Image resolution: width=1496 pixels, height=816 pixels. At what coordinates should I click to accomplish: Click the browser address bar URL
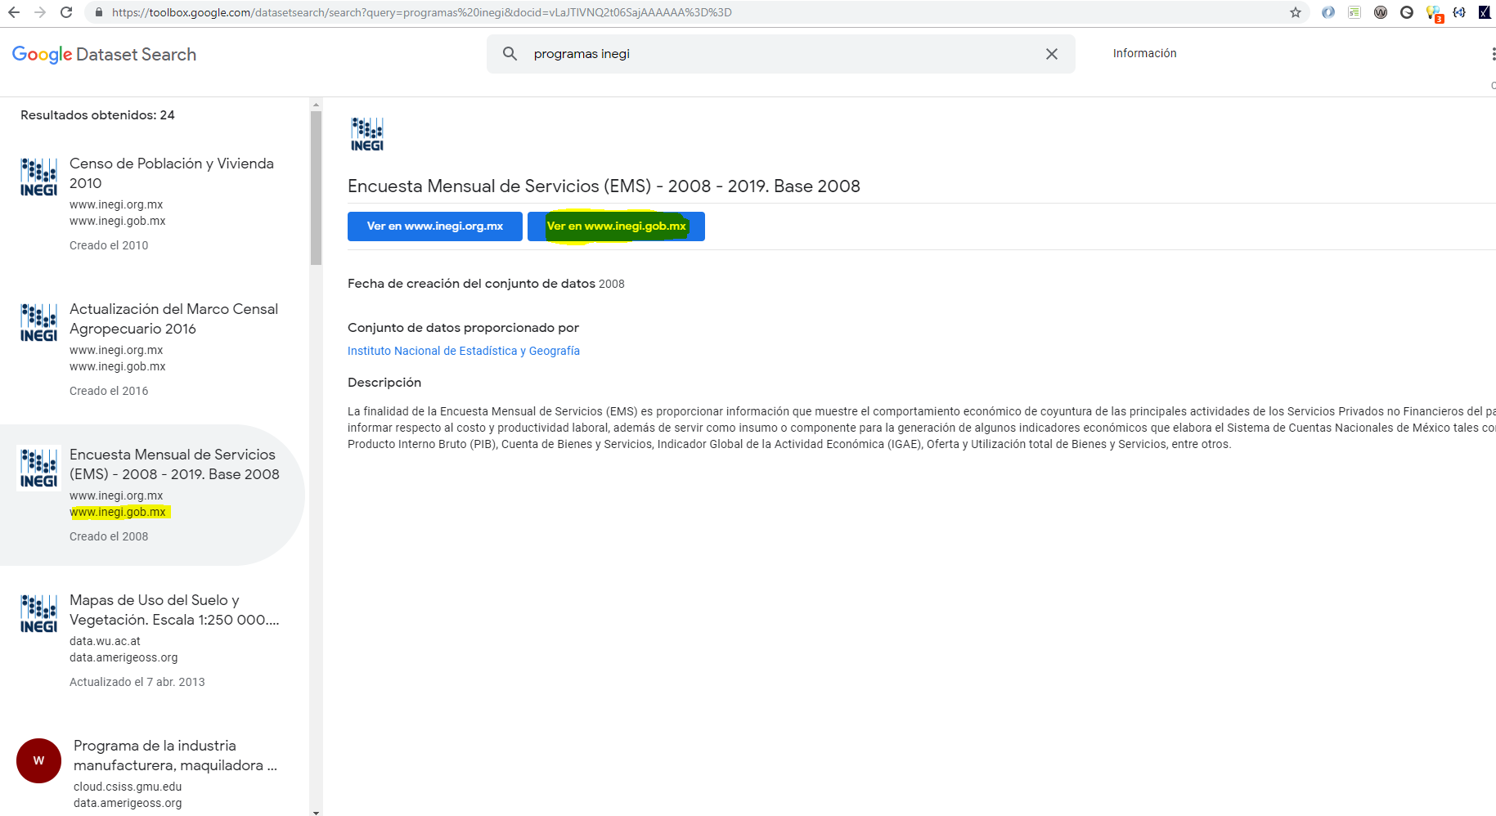pos(422,12)
